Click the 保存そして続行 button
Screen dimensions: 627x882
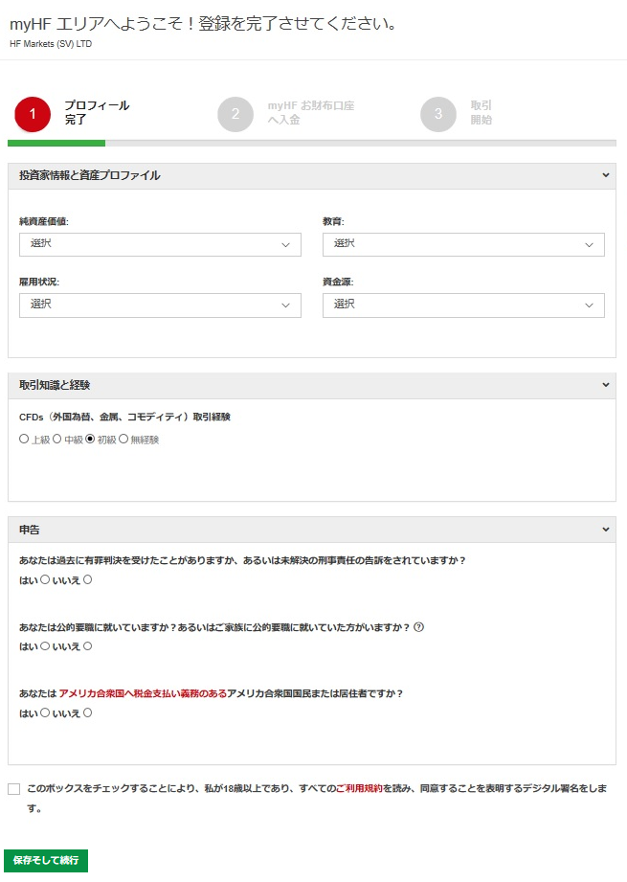tap(46, 860)
